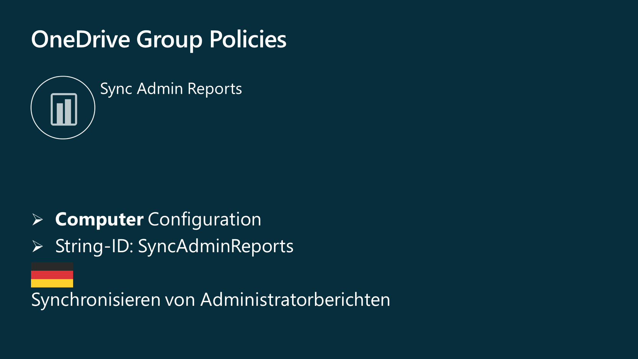Viewport: 638px width, 359px height.
Task: Click the arrow bullet before Computer Configuration
Action: [x=38, y=220]
